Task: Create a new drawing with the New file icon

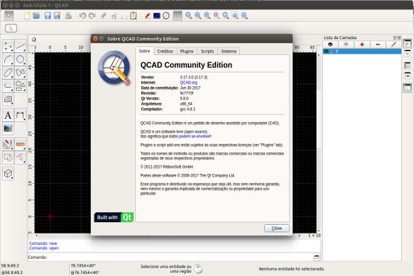Action: (x=27, y=16)
